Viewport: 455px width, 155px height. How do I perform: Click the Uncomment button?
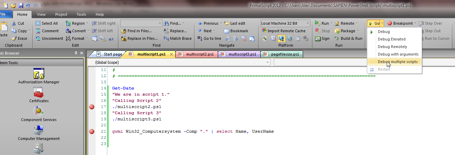click(49, 38)
